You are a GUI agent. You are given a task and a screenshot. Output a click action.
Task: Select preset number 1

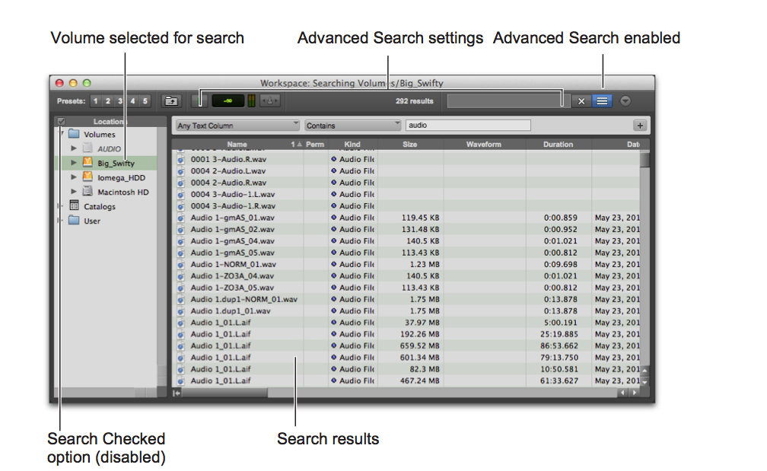pyautogui.click(x=96, y=100)
